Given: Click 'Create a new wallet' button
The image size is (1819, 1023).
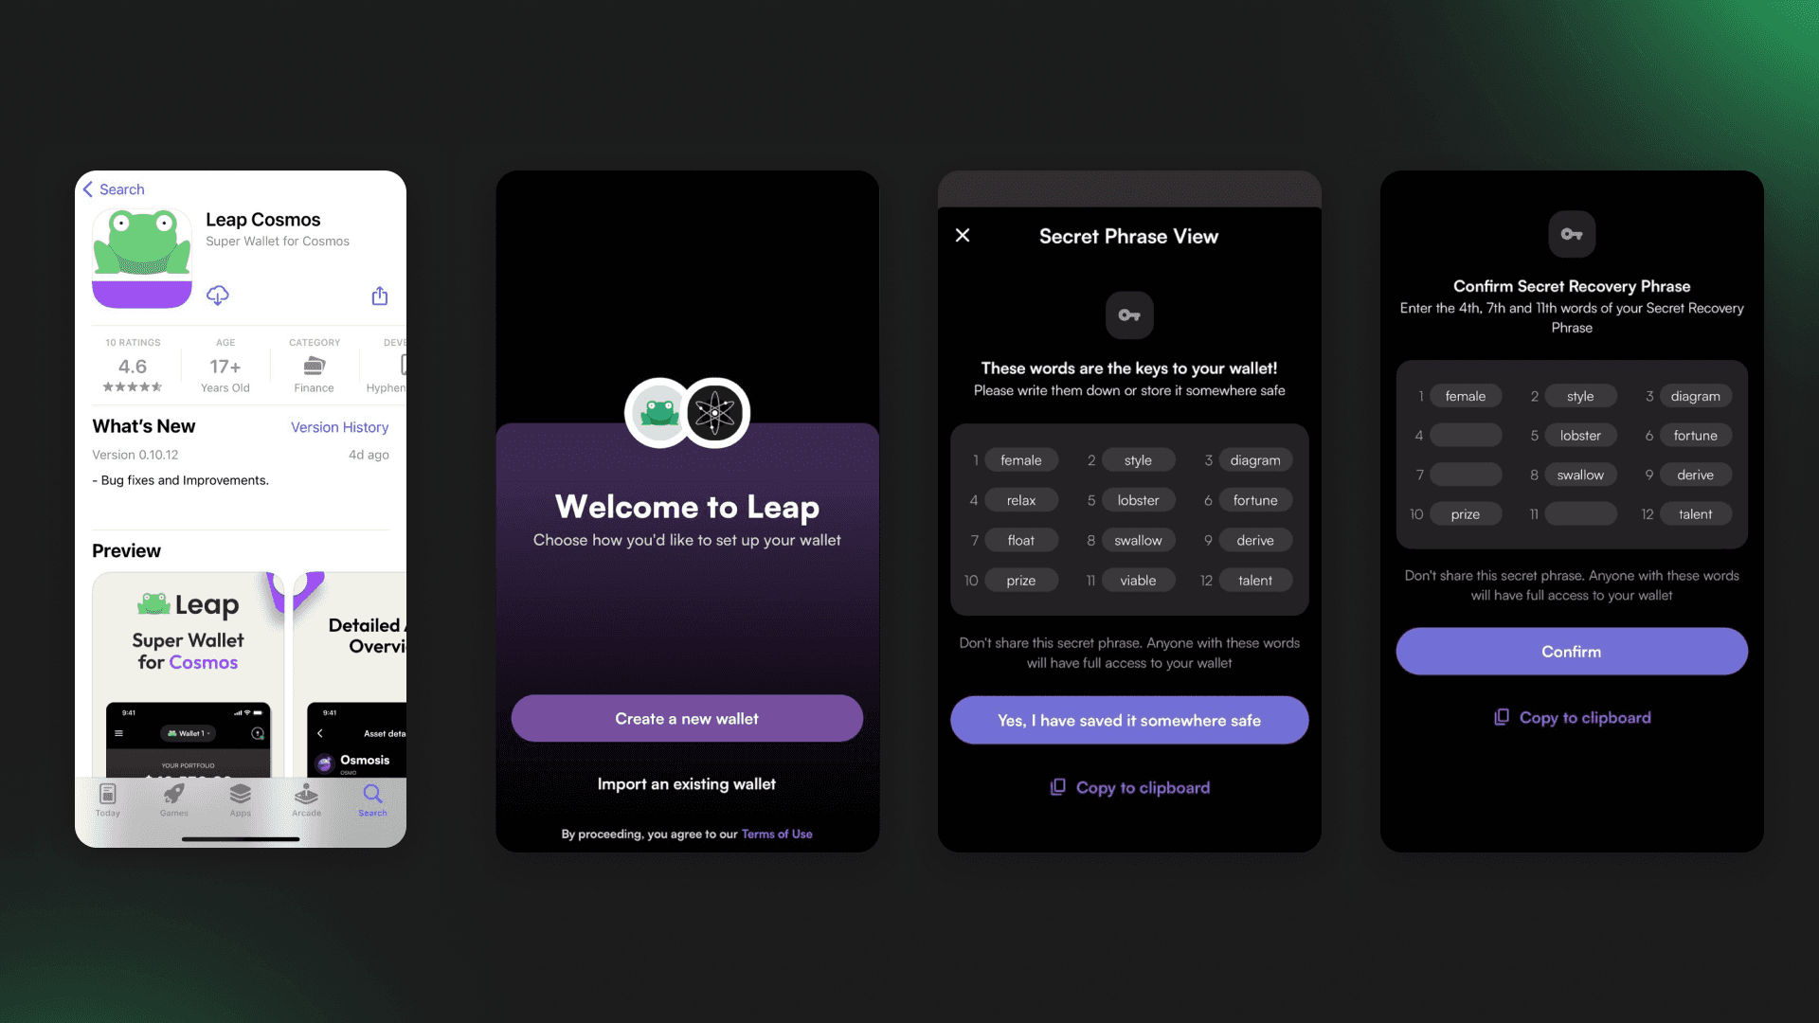Looking at the screenshot, I should (686, 717).
